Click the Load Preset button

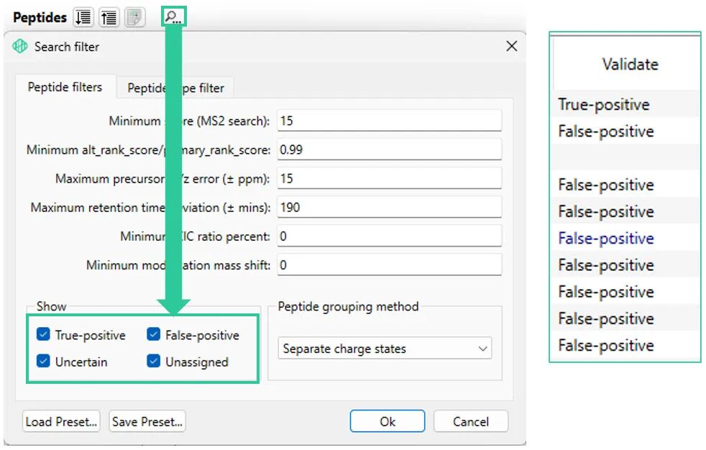tap(62, 421)
